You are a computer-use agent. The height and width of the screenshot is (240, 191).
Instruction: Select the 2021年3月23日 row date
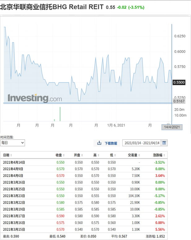click(14, 196)
